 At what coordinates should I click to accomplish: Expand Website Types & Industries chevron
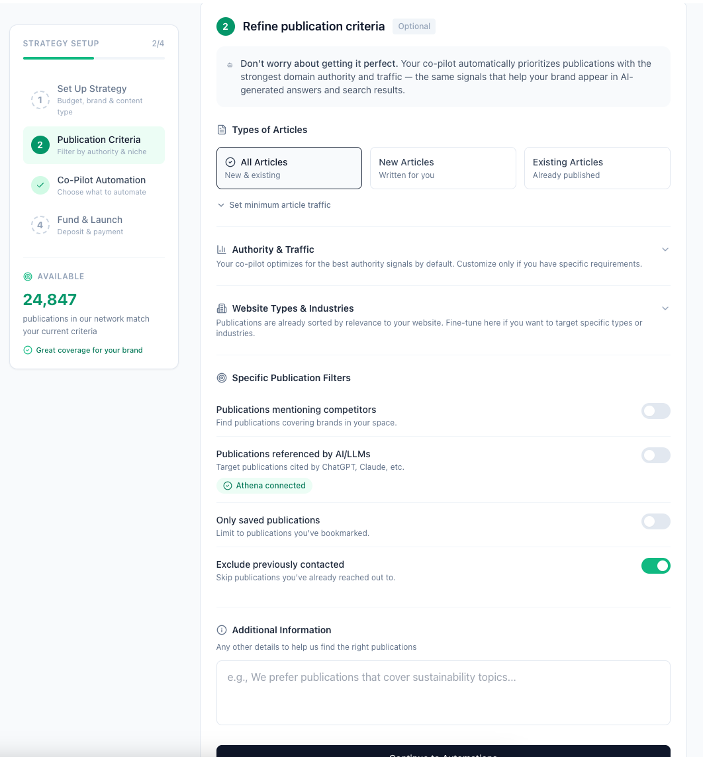665,308
